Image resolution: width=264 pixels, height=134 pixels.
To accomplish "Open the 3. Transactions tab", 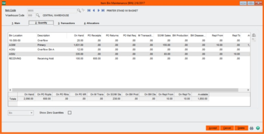I will click(x=66, y=23).
